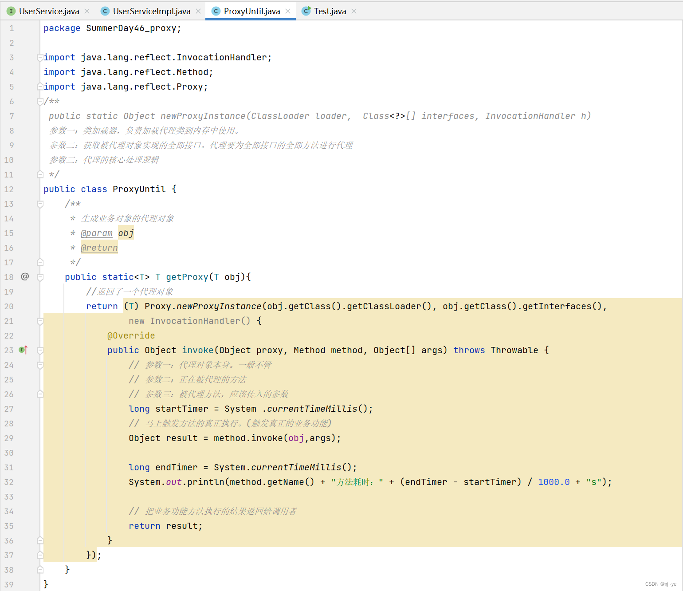Click the java.lang.reflect.Proxy import line
Screen dimensions: 683x591
pyautogui.click(x=126, y=87)
